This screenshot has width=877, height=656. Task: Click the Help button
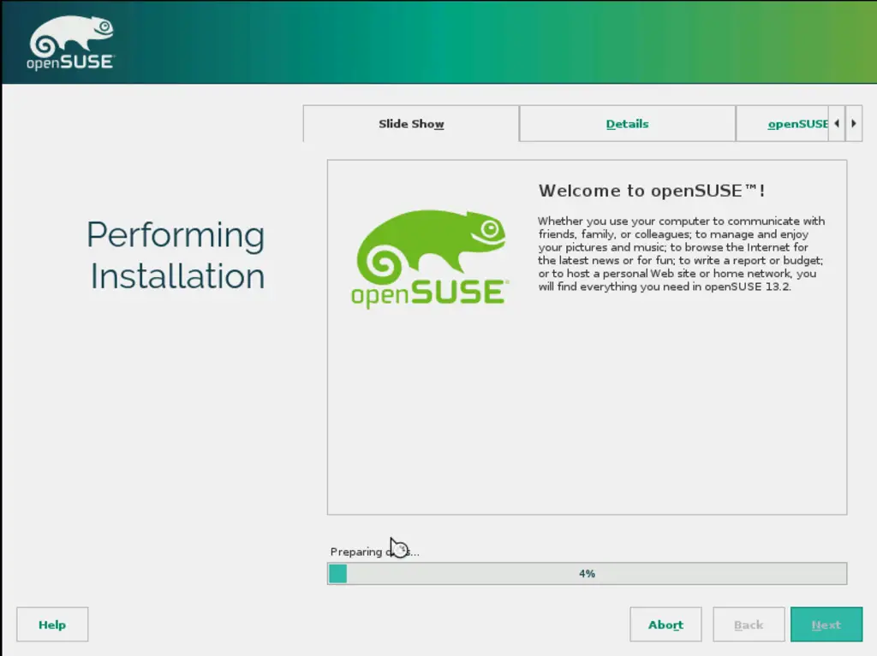click(x=52, y=624)
